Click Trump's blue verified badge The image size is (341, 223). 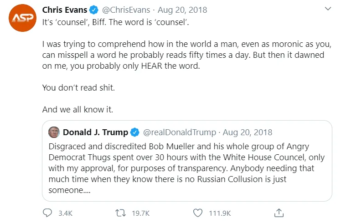tap(135, 132)
